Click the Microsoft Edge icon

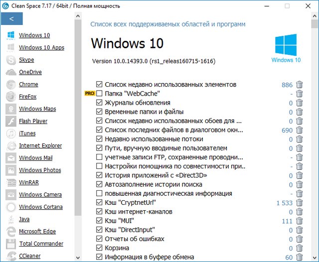11,232
